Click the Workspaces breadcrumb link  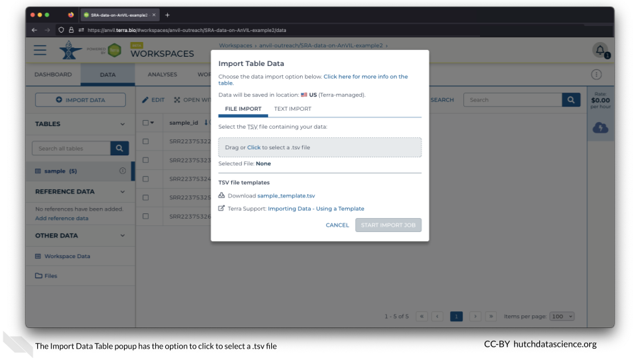(x=235, y=45)
